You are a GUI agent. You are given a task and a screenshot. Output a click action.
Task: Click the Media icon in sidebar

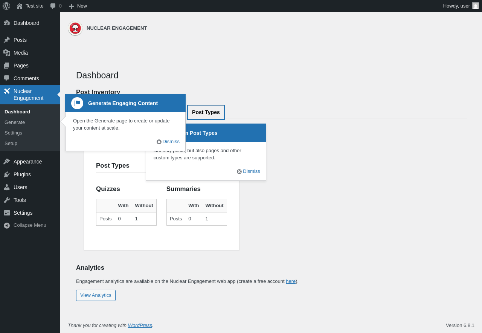pos(7,53)
